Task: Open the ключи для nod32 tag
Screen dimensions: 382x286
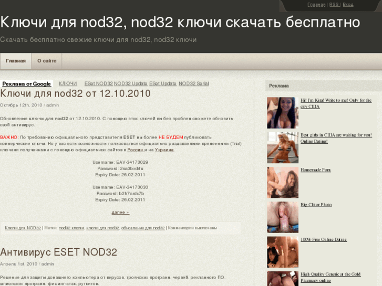Action: point(102,228)
